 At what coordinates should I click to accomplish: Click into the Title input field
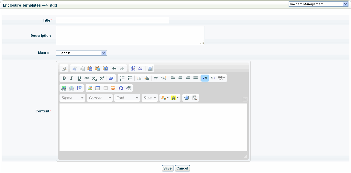point(112,21)
